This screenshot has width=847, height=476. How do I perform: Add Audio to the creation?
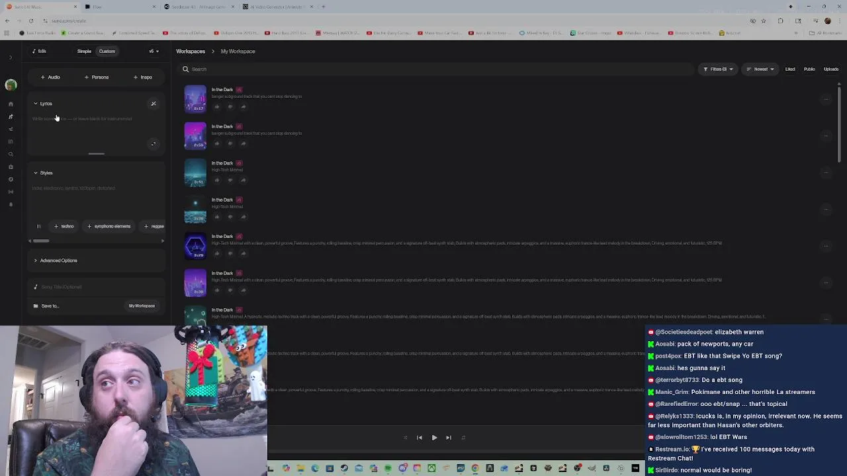(x=50, y=77)
